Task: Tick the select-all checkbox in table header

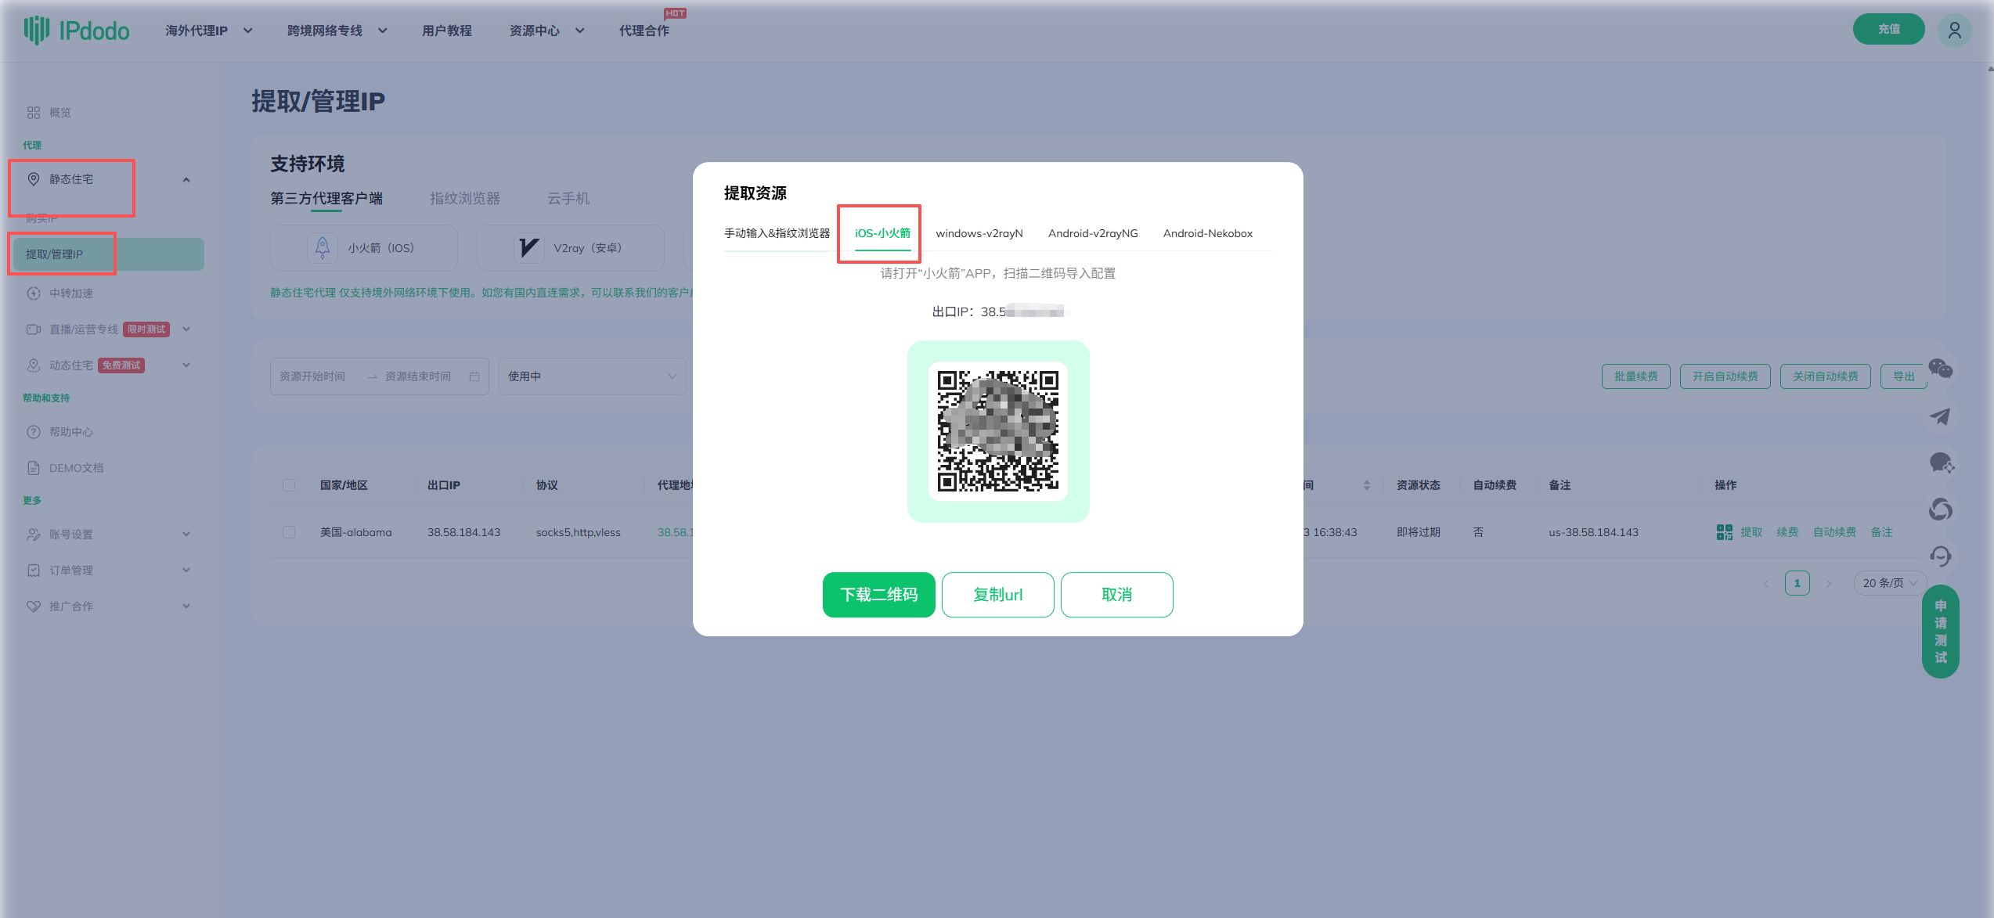Action: coord(289,485)
